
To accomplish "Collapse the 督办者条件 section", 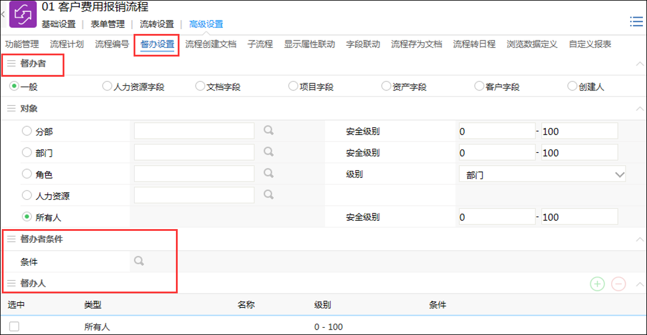I will [x=640, y=239].
